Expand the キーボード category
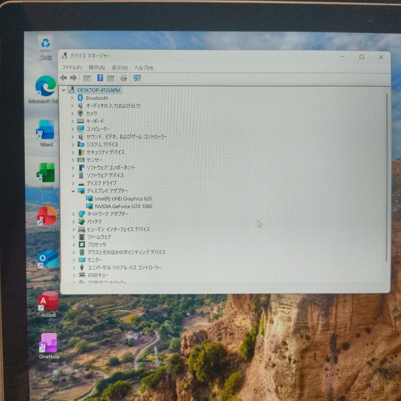Image resolution: width=401 pixels, height=401 pixels. coord(72,121)
